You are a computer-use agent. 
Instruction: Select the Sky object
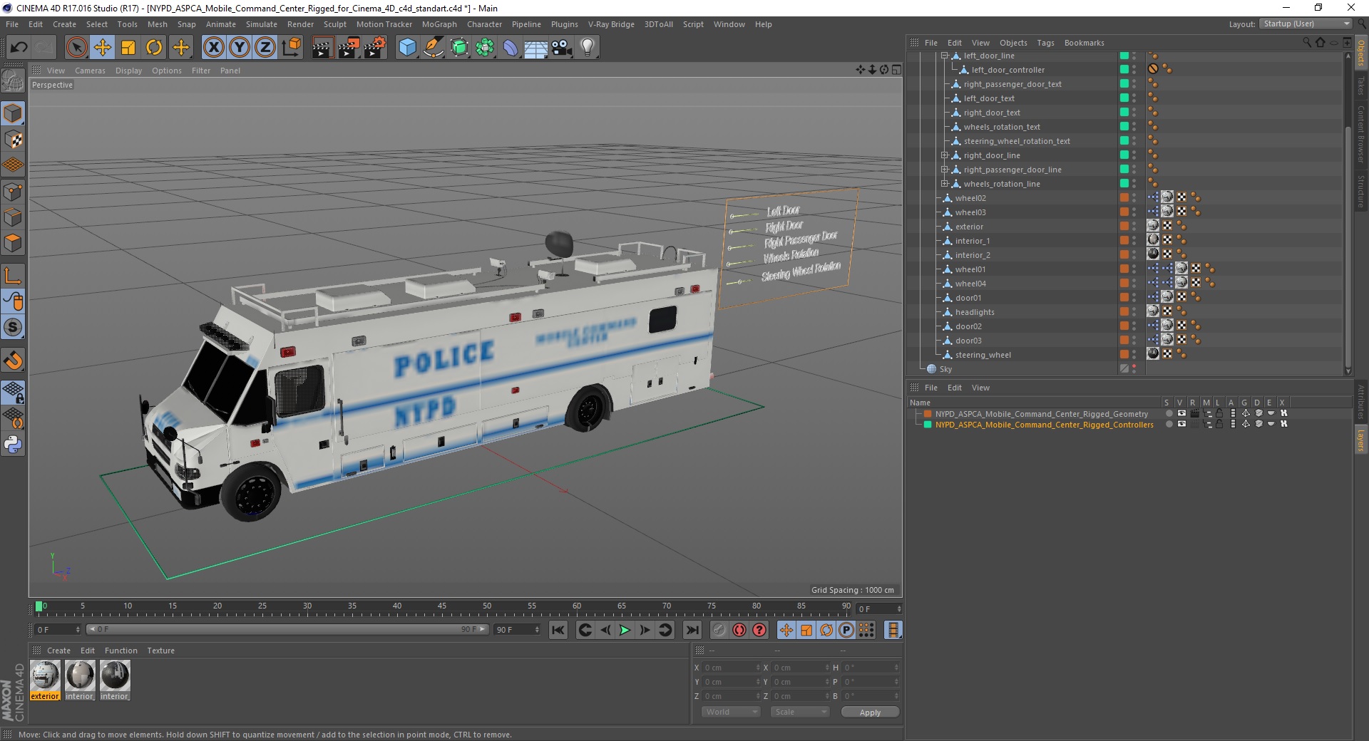point(945,369)
